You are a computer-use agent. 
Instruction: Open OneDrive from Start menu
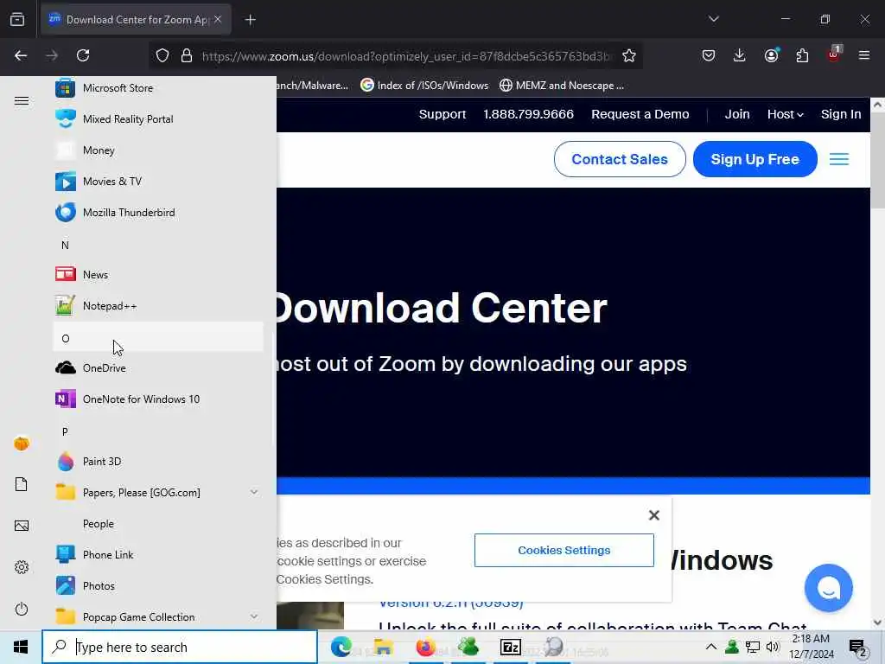click(x=158, y=368)
